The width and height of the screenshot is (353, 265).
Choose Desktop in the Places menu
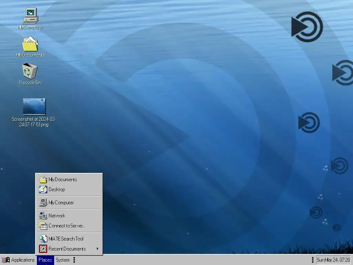coord(69,189)
